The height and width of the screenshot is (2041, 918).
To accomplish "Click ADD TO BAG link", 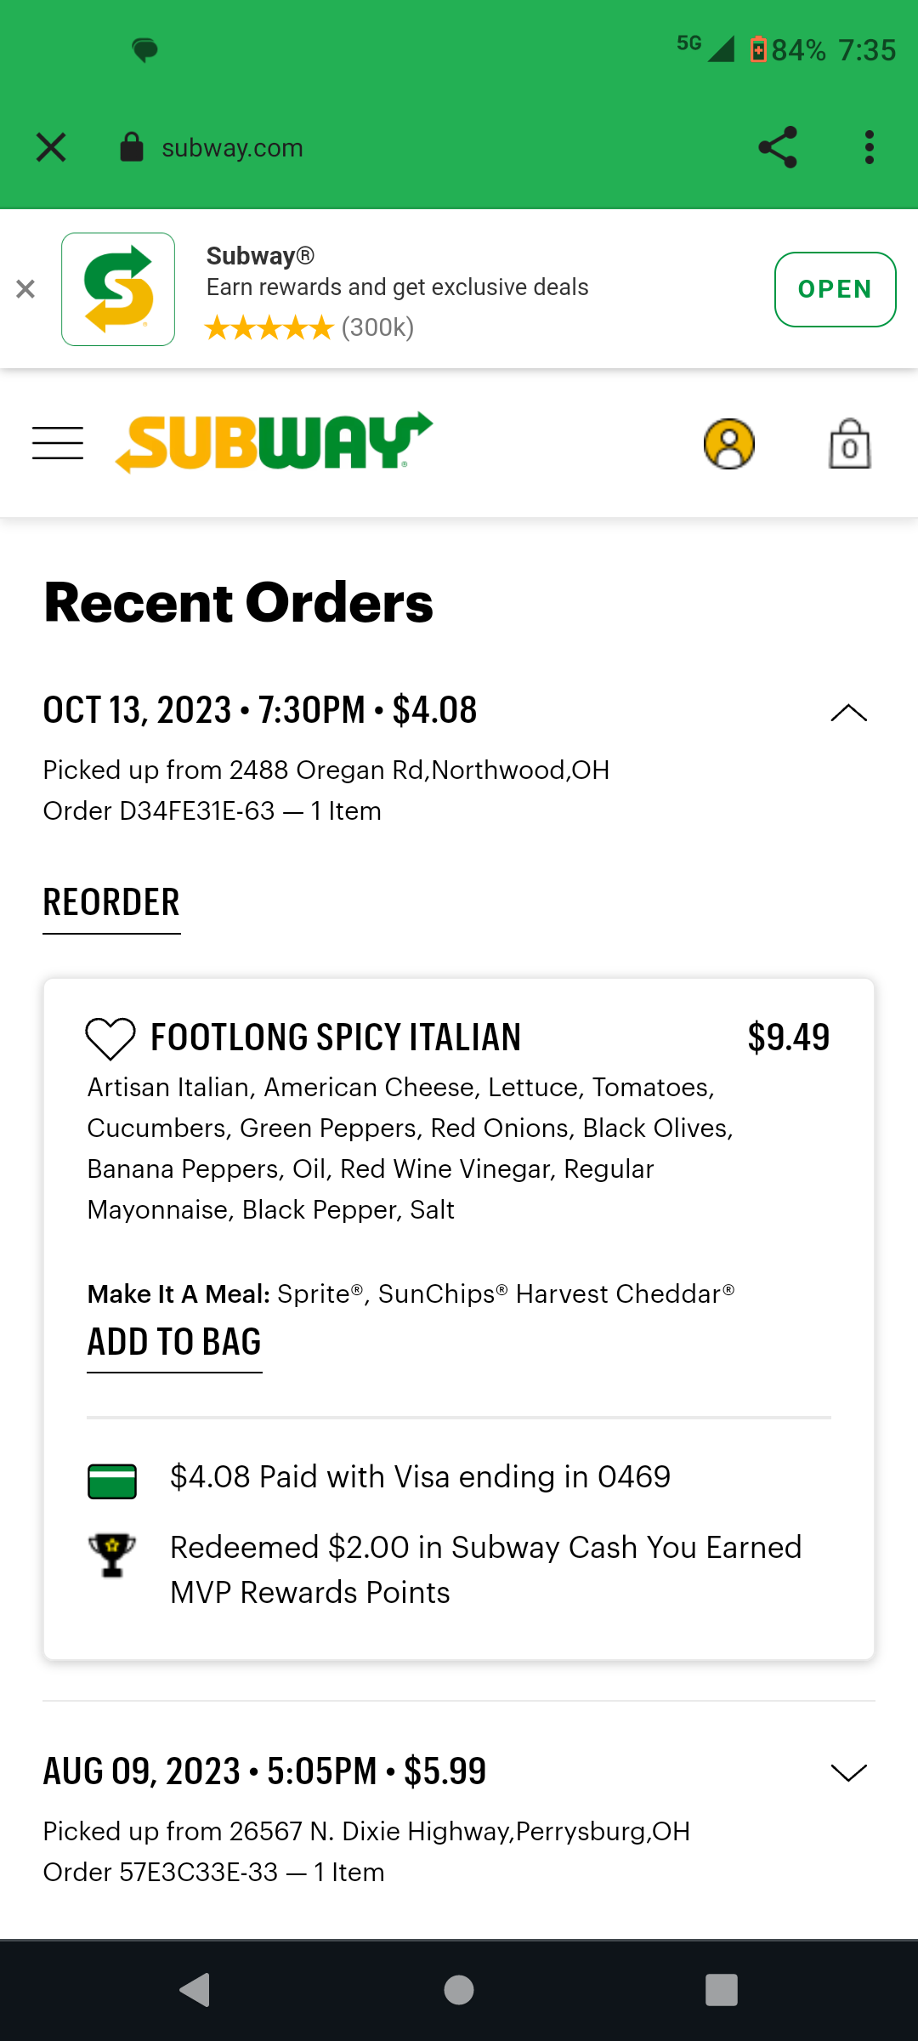I will 174,1342.
